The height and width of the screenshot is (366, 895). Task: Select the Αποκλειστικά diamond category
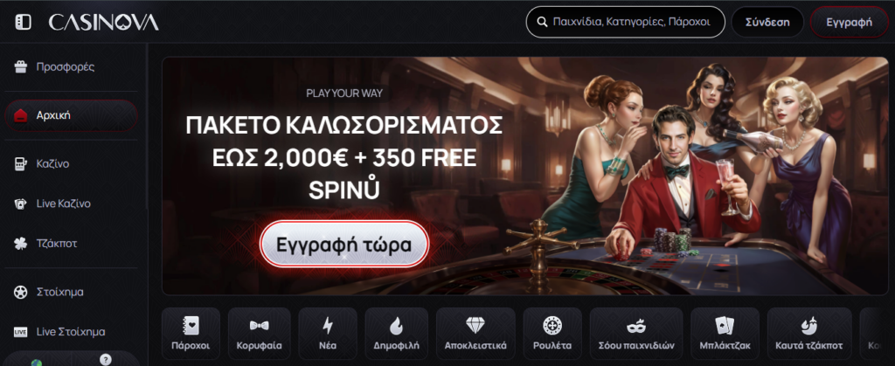(475, 334)
